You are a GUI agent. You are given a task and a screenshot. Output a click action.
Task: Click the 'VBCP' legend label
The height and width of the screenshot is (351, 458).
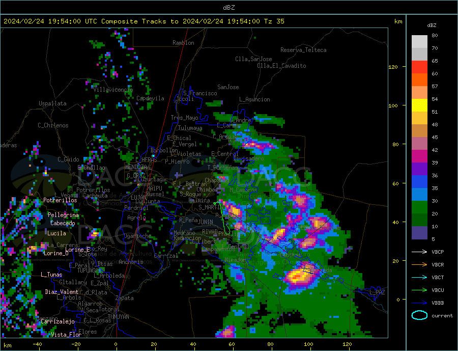[x=438, y=252]
